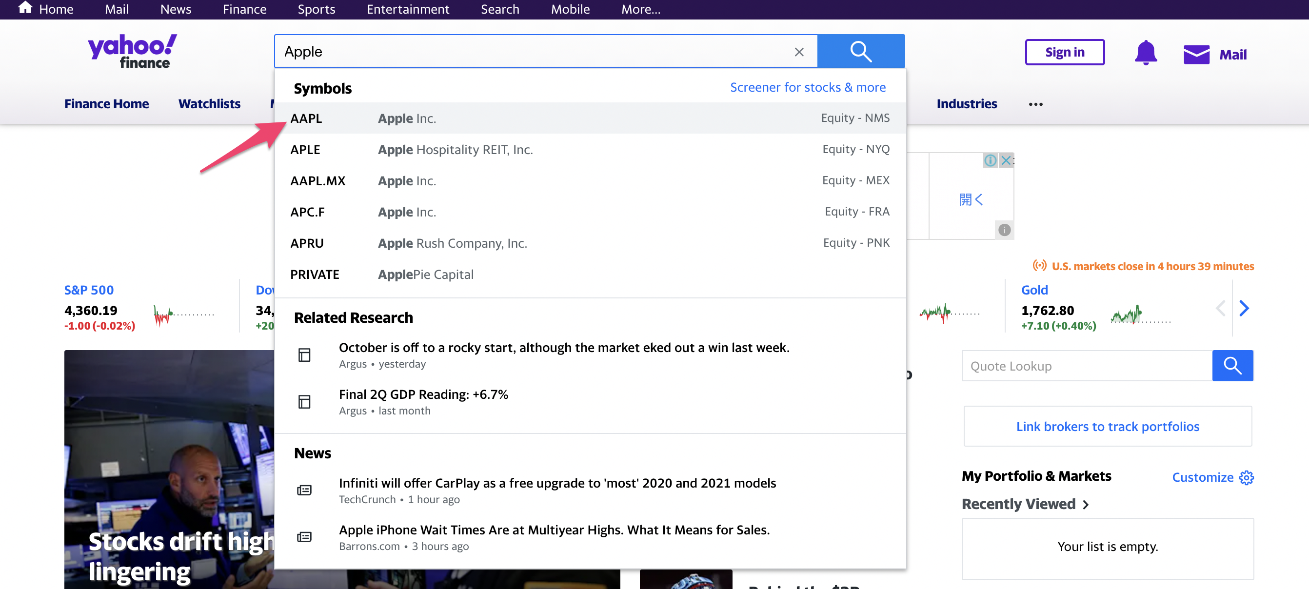The image size is (1309, 589).
Task: Click news icon for Infiniti CarPlay article
Action: (304, 490)
